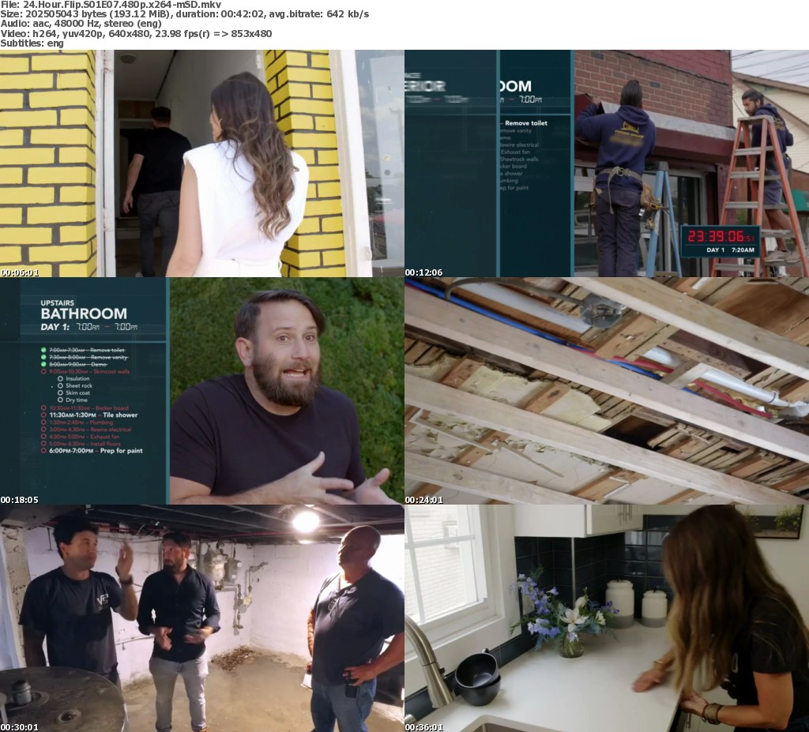Click the green check beside Remove vanity
Image resolution: width=809 pixels, height=732 pixels.
[x=43, y=357]
